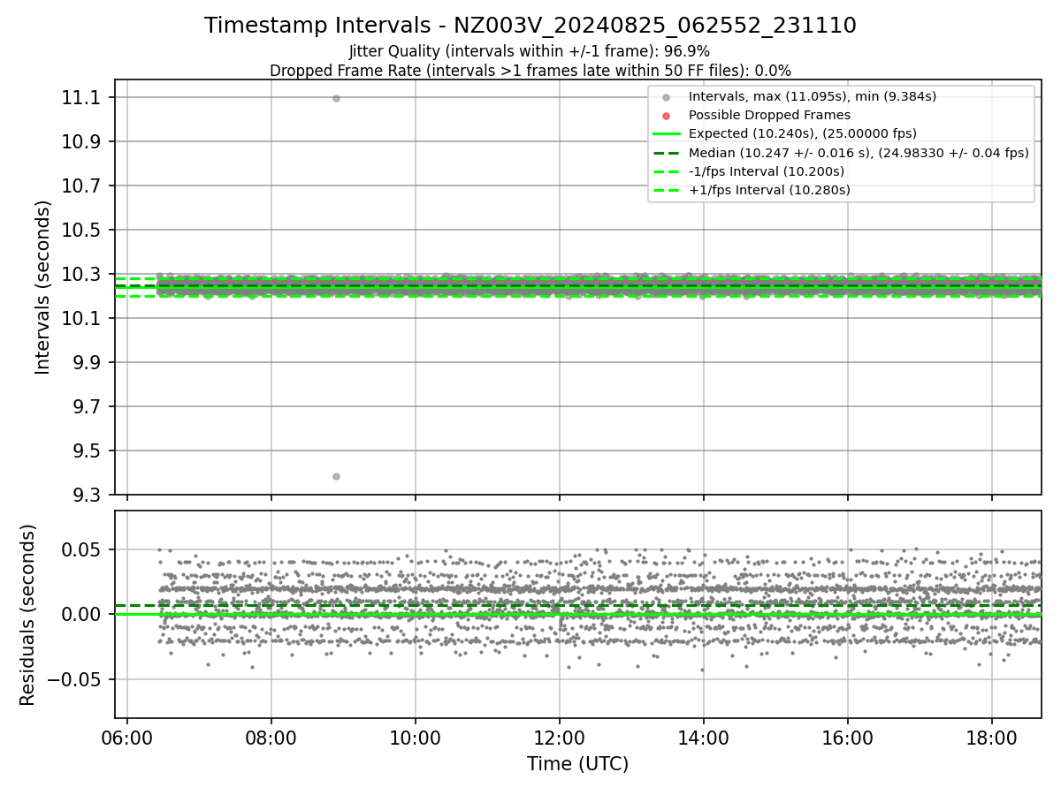This screenshot has height=795, width=1061.
Task: Select legend entry '+1/fps Interval (10.280s)'
Action: 769,190
